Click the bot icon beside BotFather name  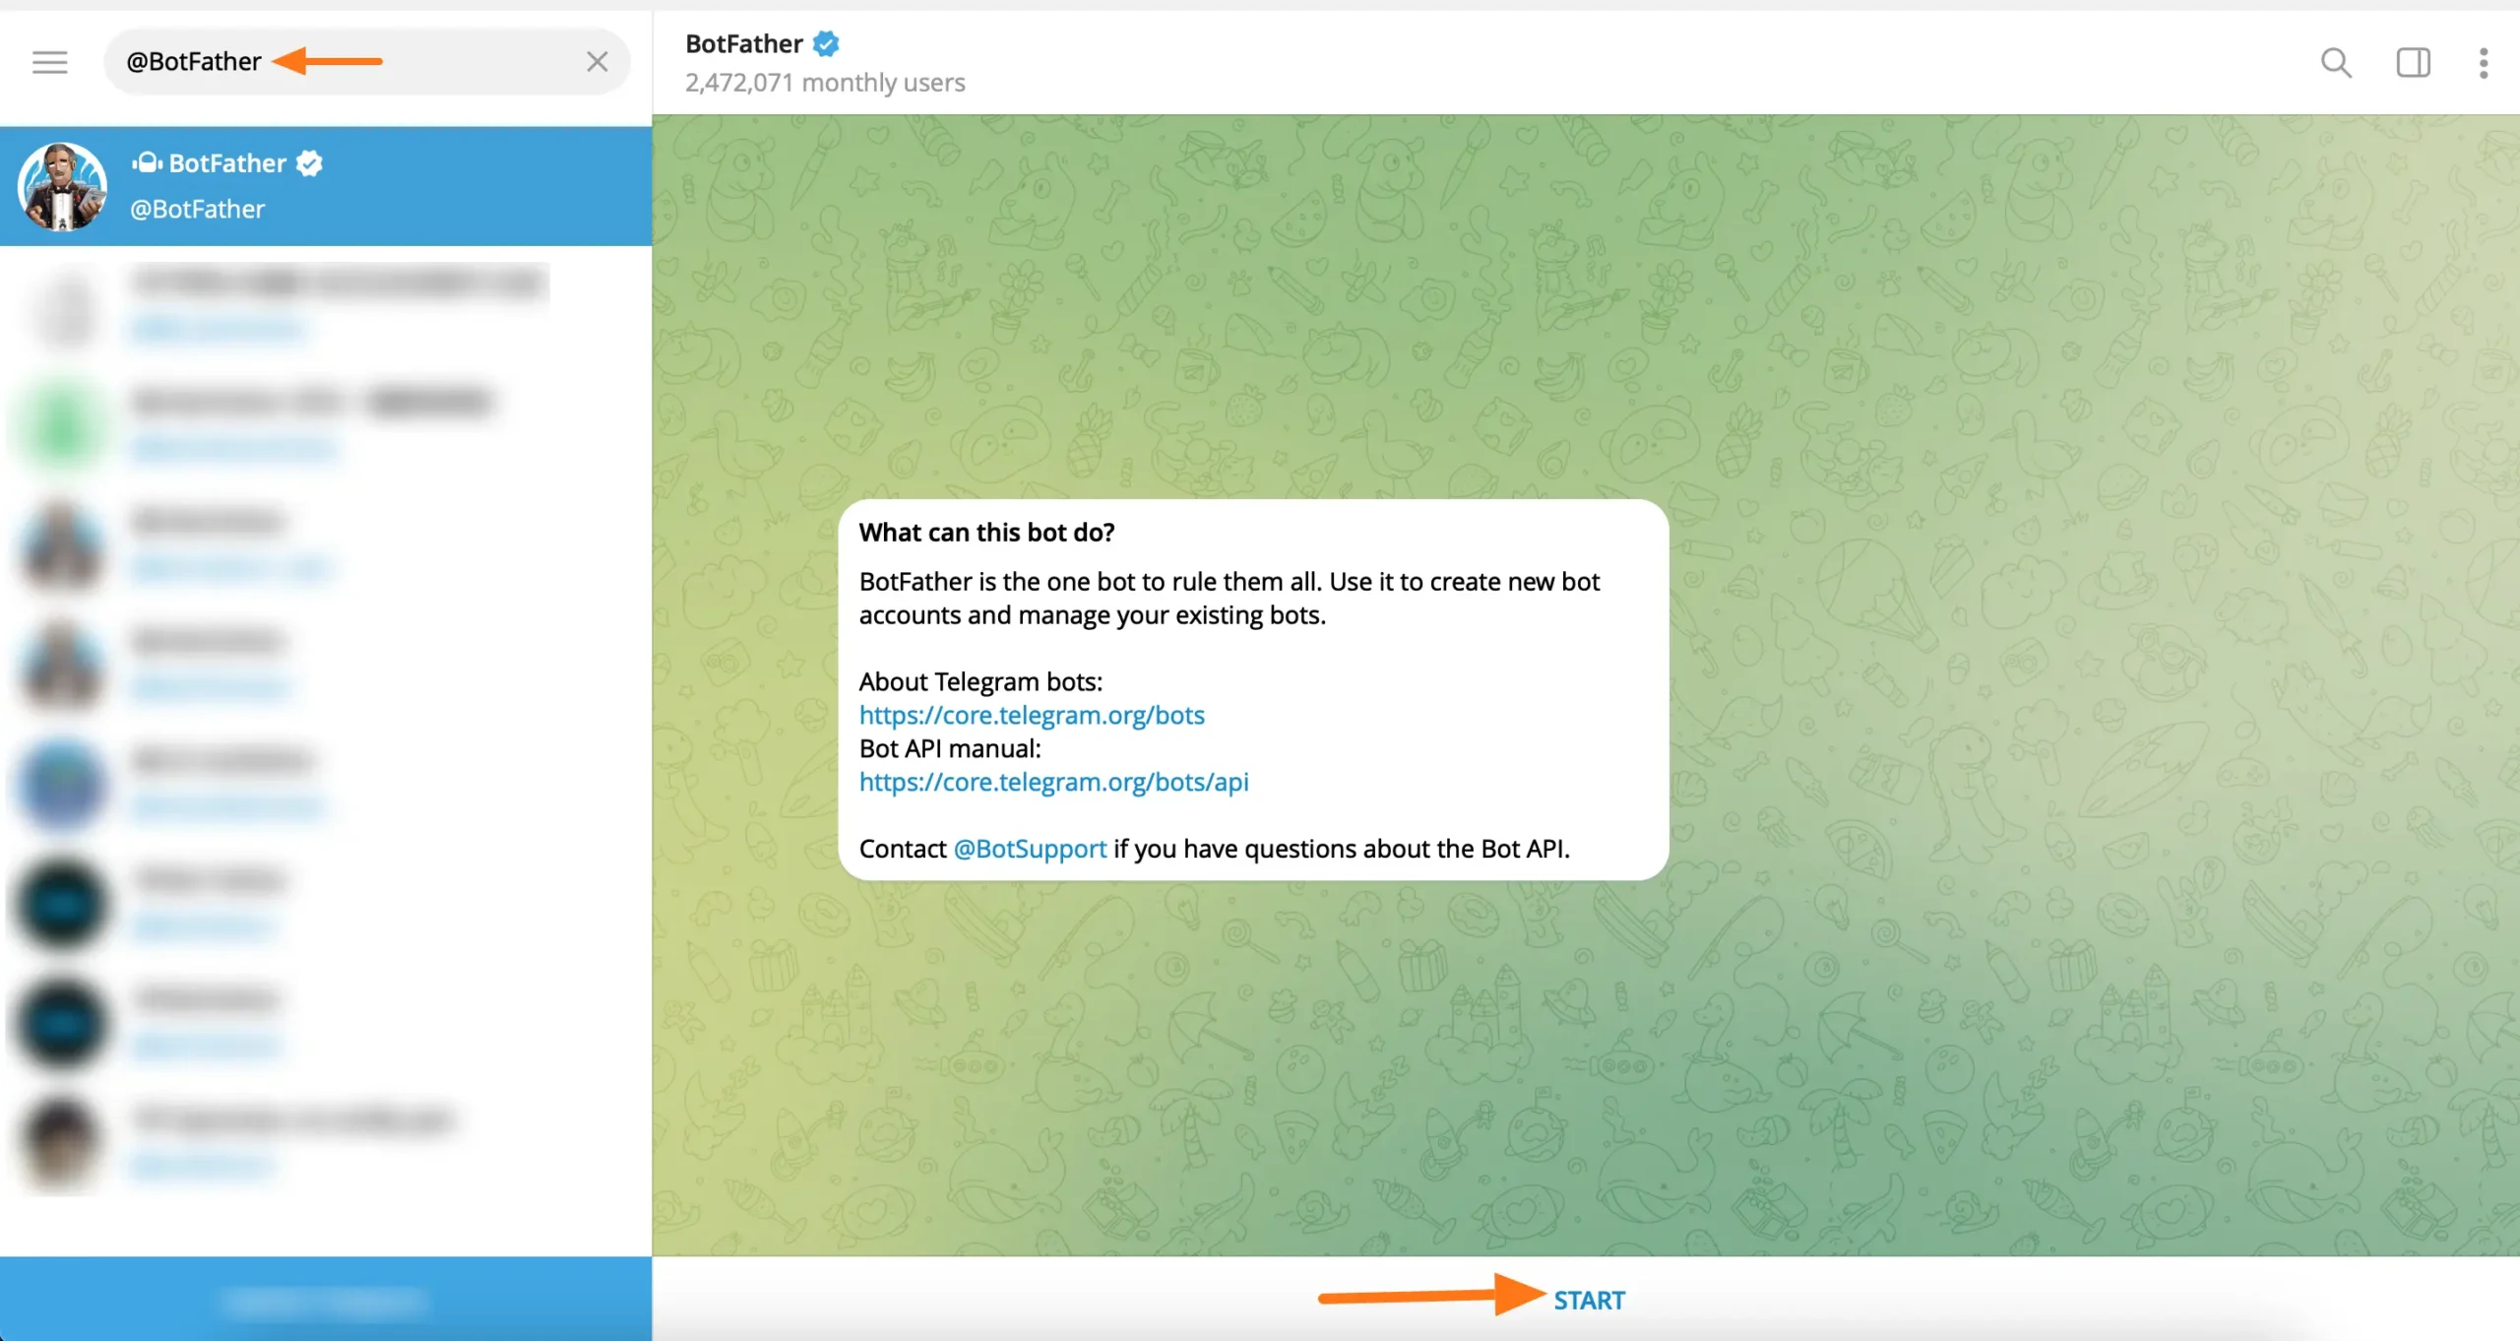point(147,162)
